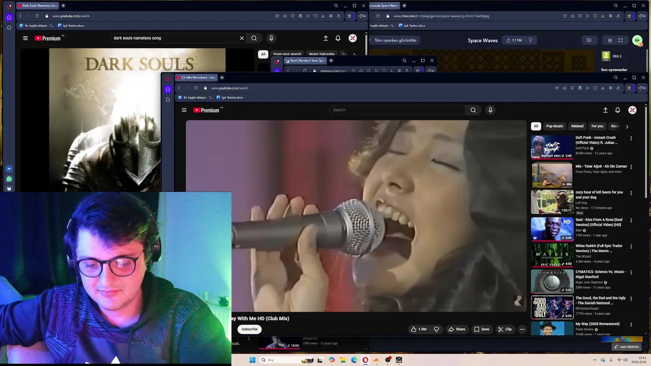The height and width of the screenshot is (366, 651).
Task: Select the For you filter chip
Action: tap(597, 126)
